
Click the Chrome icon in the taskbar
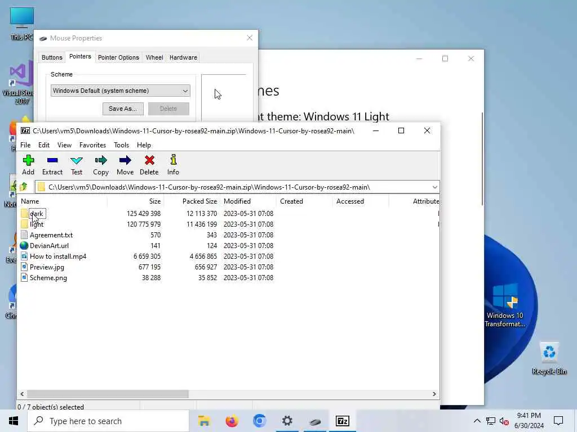tap(259, 421)
